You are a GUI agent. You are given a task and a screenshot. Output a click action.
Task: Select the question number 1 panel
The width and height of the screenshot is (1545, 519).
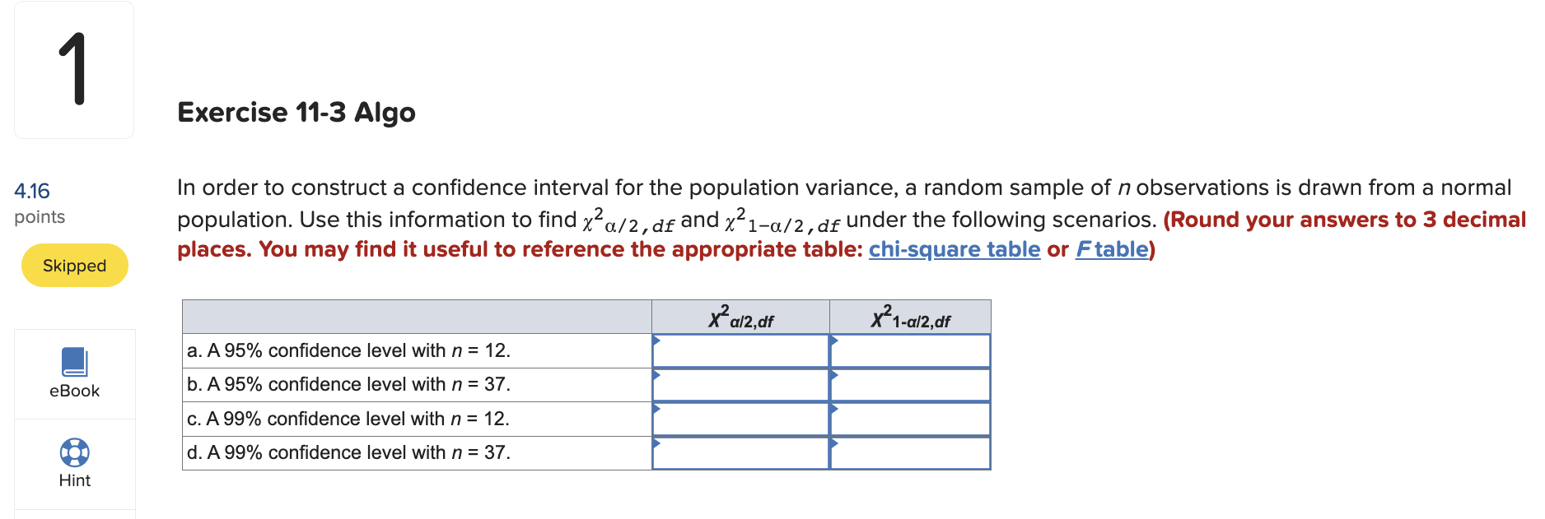[x=73, y=68]
